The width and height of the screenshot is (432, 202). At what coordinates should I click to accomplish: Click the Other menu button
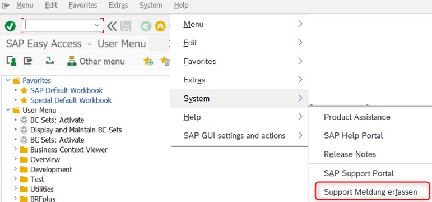pos(96,61)
